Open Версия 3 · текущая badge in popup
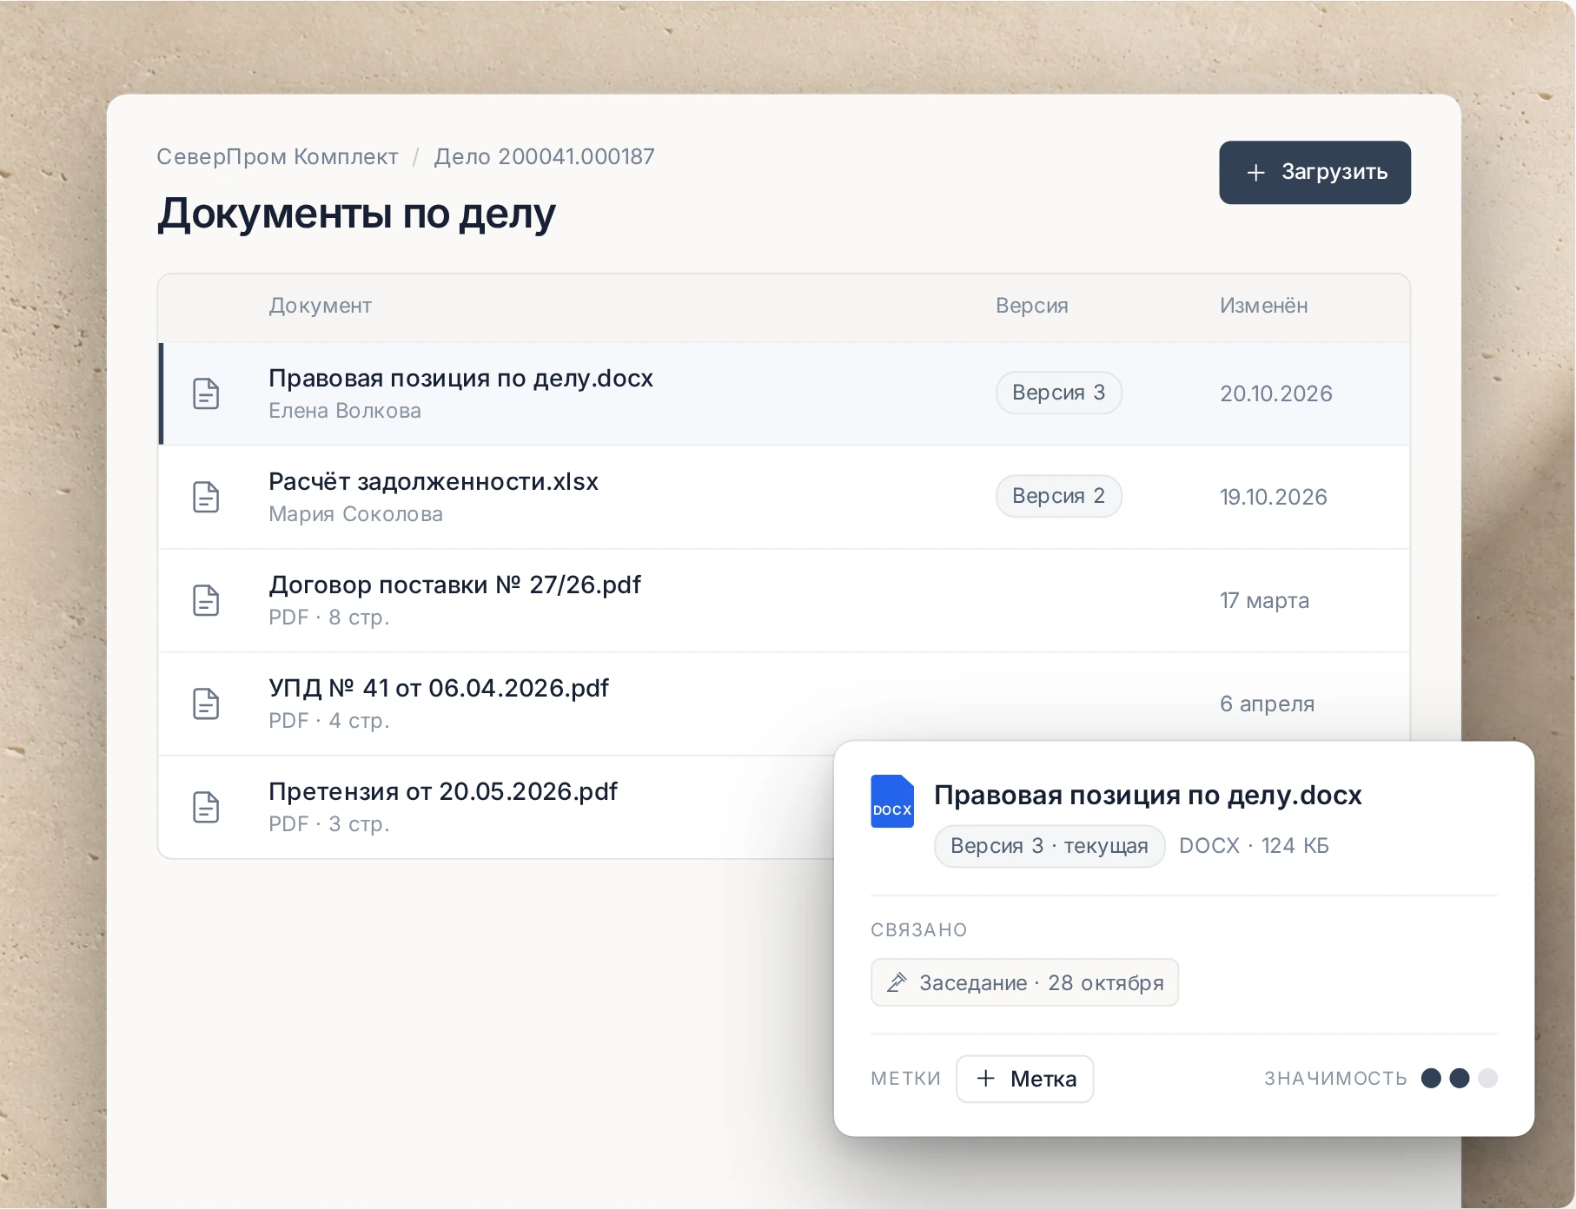This screenshot has height=1209, width=1576. point(1050,846)
